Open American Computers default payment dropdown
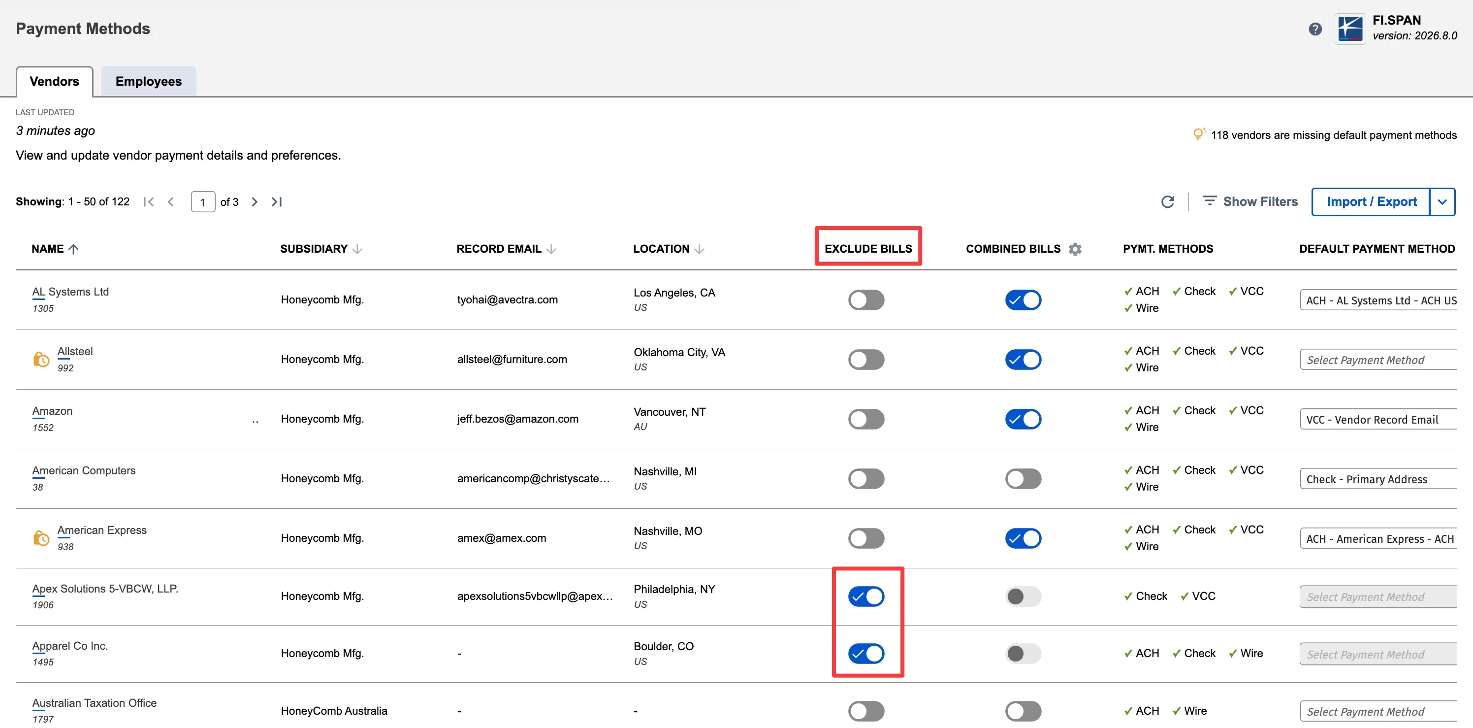Image resolution: width=1473 pixels, height=728 pixels. (x=1378, y=479)
